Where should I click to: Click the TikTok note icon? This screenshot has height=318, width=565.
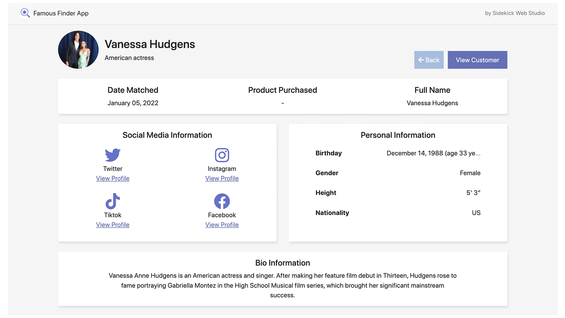point(113,201)
